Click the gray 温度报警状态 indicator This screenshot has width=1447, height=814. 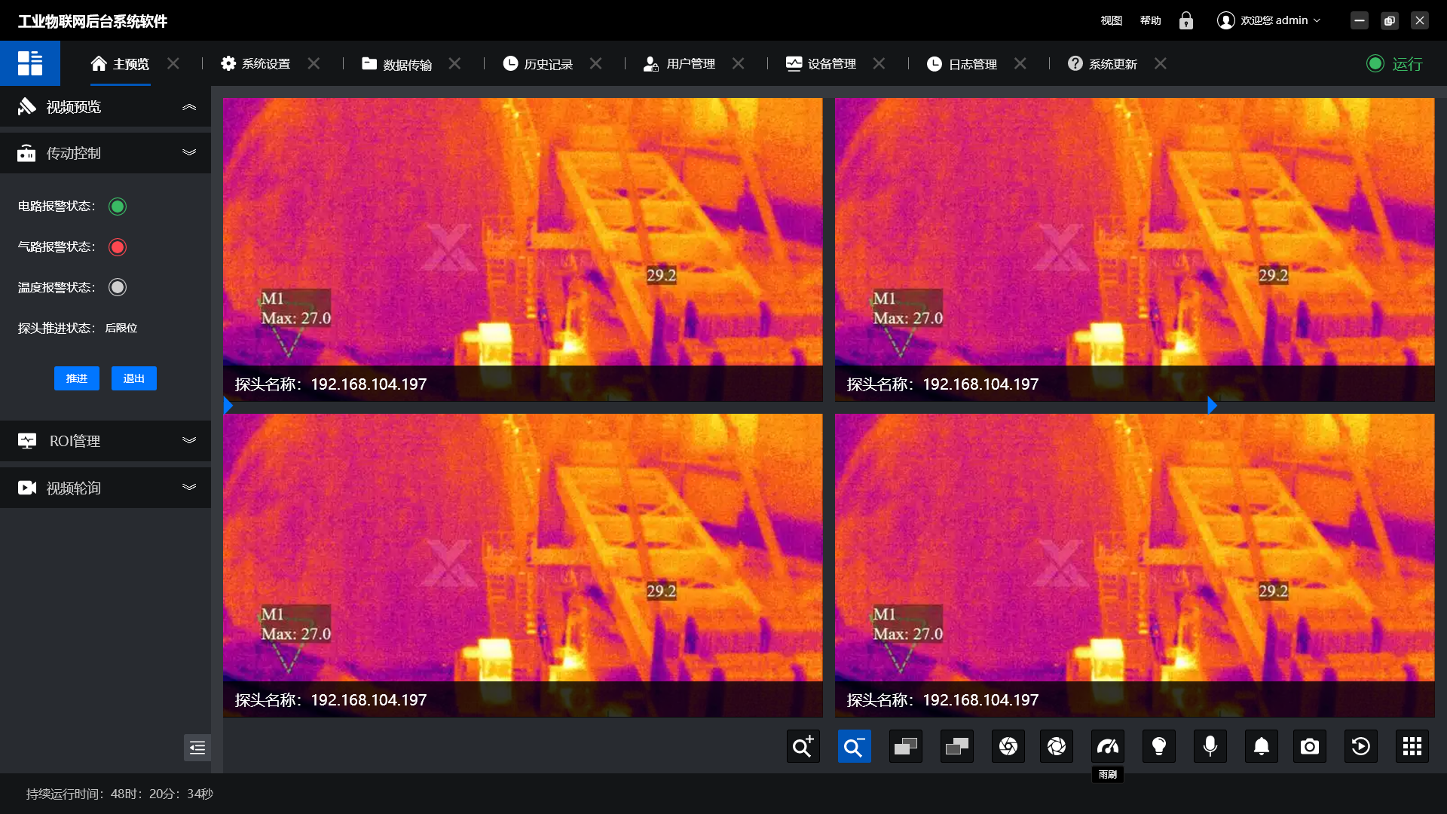click(118, 287)
